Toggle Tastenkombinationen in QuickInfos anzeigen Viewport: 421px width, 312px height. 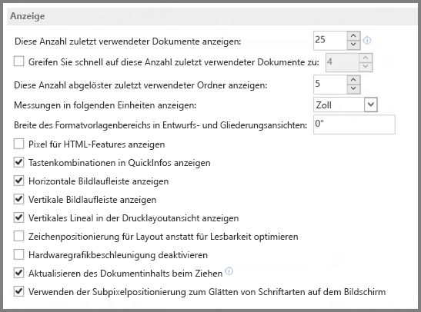pos(18,162)
